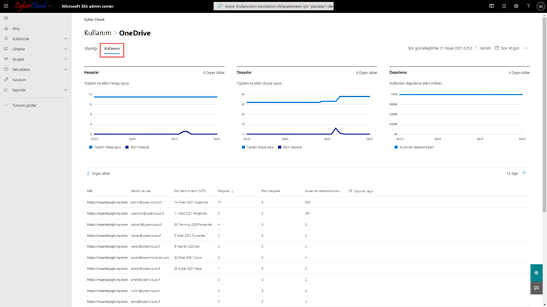Expand the Gruplar chevron

(x=65, y=59)
